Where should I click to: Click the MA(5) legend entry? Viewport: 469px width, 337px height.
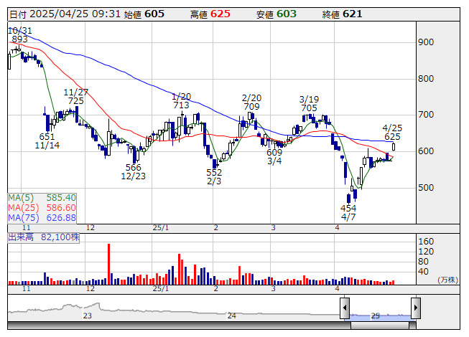(x=42, y=197)
